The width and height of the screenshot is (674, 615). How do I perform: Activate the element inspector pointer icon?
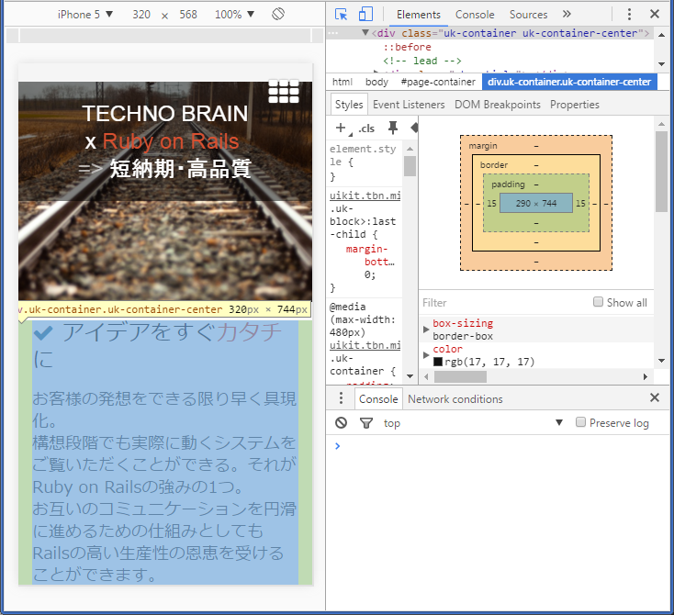[341, 14]
